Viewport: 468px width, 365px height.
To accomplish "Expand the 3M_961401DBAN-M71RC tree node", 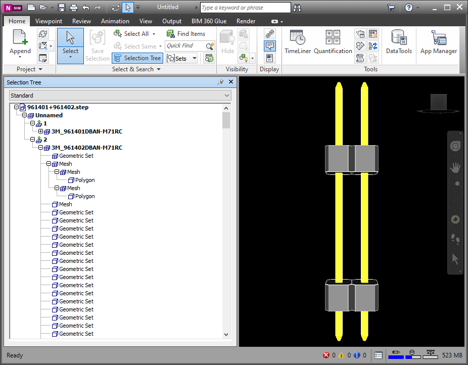I will [x=40, y=131].
